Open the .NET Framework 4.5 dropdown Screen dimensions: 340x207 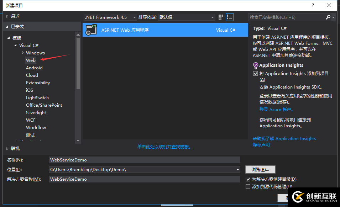[134, 17]
